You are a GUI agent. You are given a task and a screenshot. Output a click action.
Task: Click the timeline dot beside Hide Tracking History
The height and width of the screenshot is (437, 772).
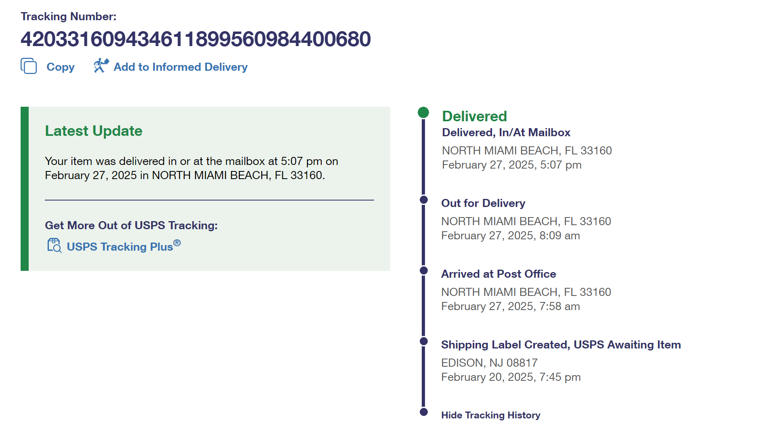(x=424, y=412)
